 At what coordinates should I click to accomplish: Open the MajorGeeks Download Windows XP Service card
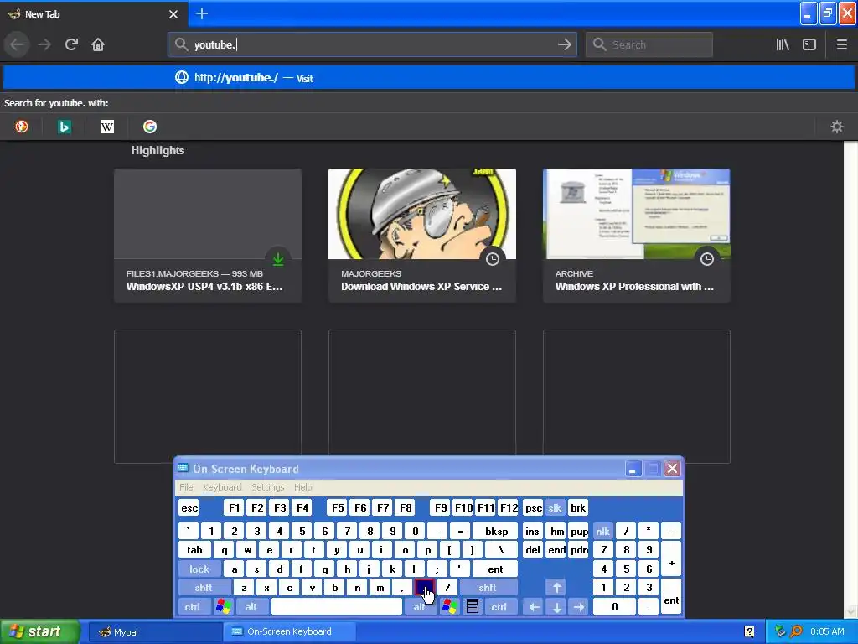[x=422, y=235]
